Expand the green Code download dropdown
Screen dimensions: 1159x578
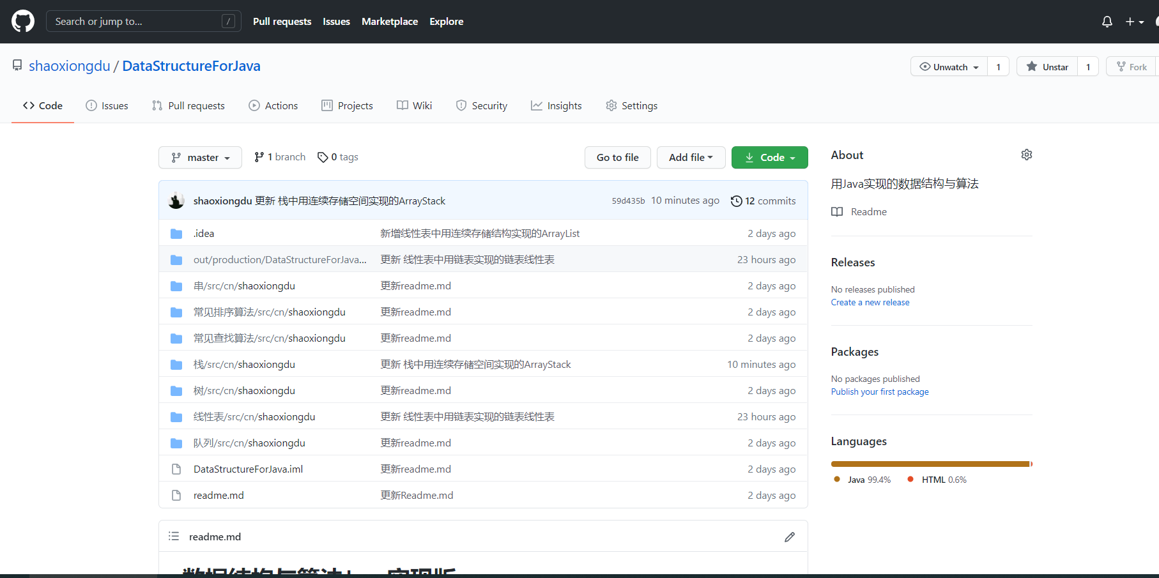[x=769, y=157]
